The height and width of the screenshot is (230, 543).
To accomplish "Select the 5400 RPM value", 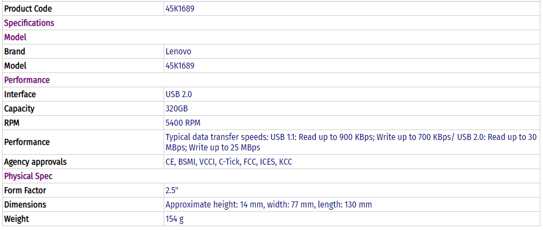I will [183, 123].
